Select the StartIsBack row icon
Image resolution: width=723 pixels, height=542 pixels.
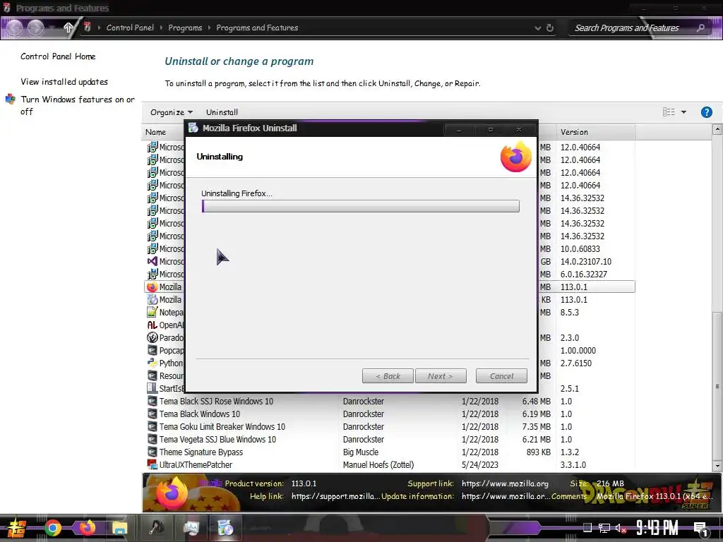(153, 389)
